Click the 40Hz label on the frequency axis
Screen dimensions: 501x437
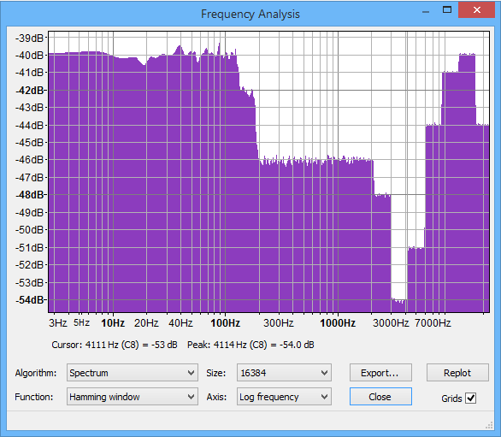click(x=180, y=323)
